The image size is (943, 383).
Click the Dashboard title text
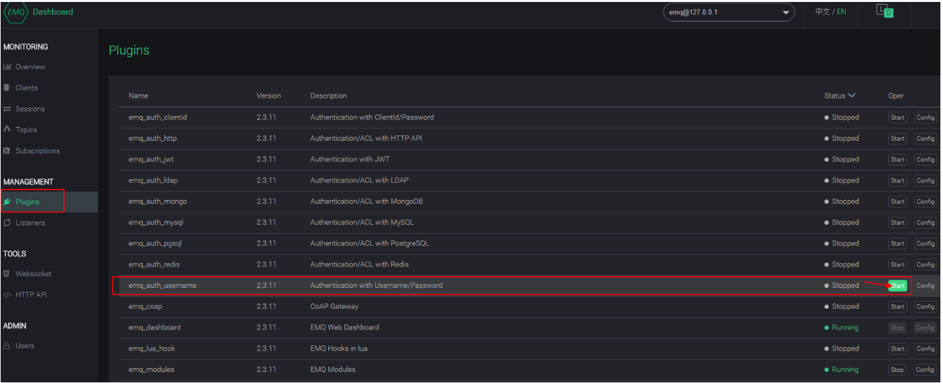point(53,12)
